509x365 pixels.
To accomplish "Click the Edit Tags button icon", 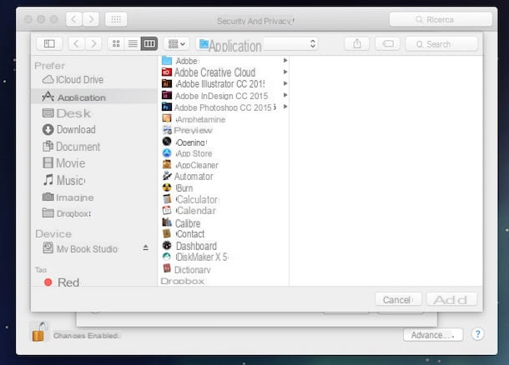I will pyautogui.click(x=388, y=43).
